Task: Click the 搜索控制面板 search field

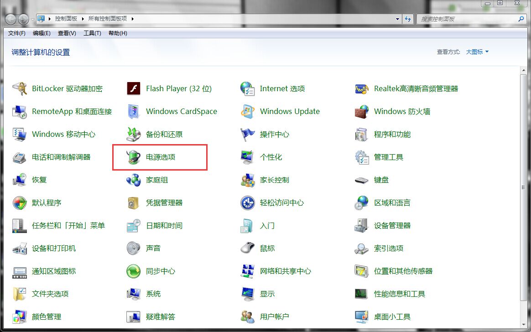Action: point(467,19)
